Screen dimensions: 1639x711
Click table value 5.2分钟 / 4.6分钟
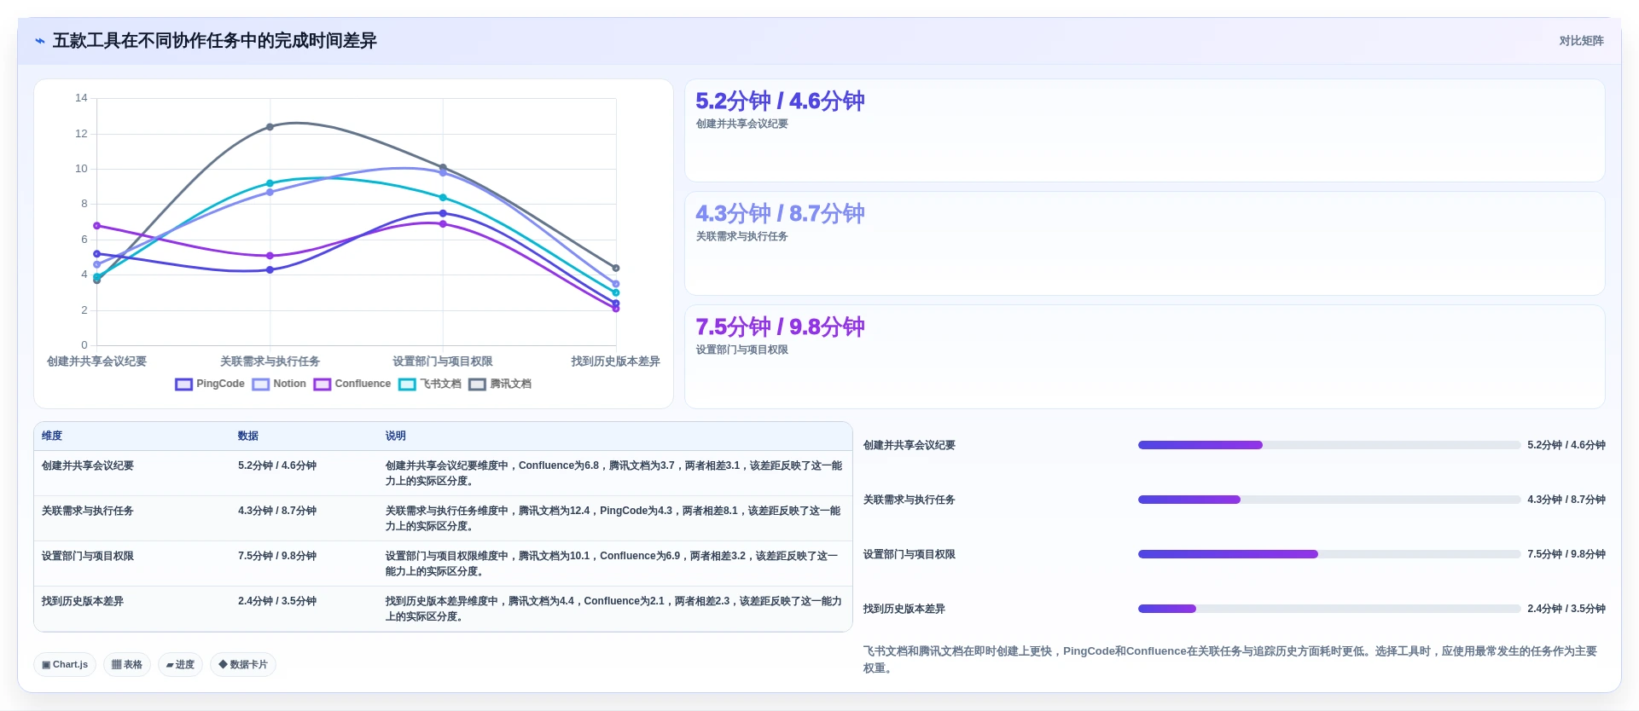click(x=277, y=465)
